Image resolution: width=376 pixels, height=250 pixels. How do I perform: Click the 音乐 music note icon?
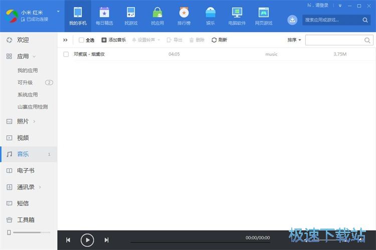[9, 154]
